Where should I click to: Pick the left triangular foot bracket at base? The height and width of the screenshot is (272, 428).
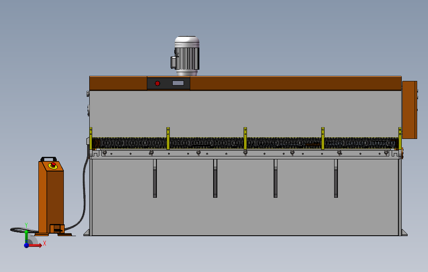coord(86,232)
